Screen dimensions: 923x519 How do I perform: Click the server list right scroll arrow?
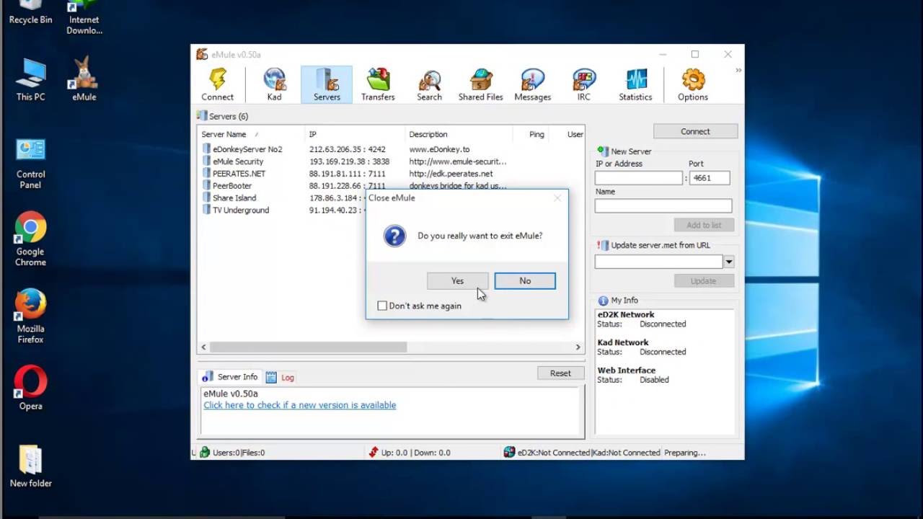click(x=578, y=347)
